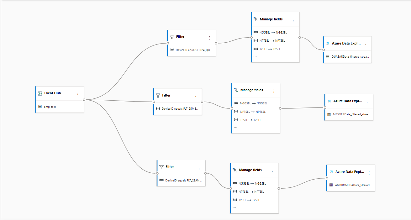Open three-dot menu on top Manage fields node
Screen dimensions: 411x220
293,20
